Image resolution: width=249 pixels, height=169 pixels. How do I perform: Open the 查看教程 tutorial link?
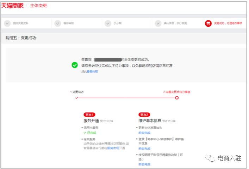click(x=92, y=71)
